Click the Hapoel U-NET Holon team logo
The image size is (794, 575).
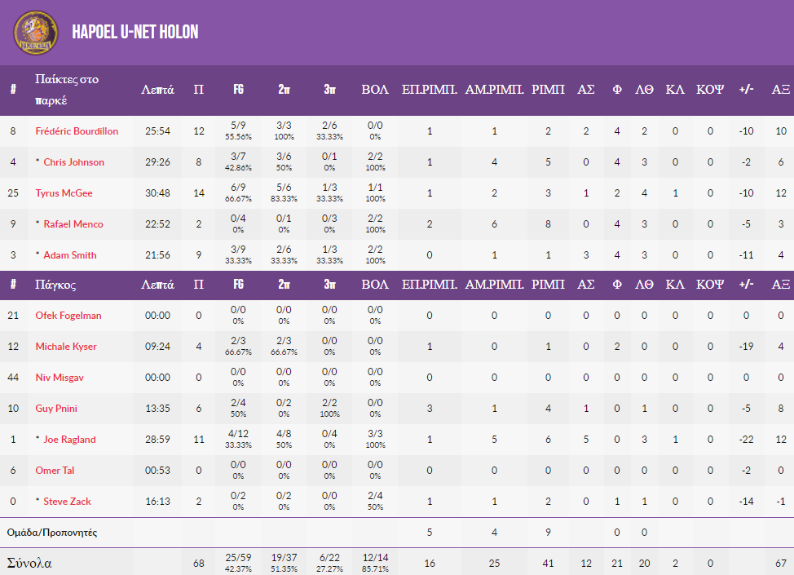[x=36, y=31]
